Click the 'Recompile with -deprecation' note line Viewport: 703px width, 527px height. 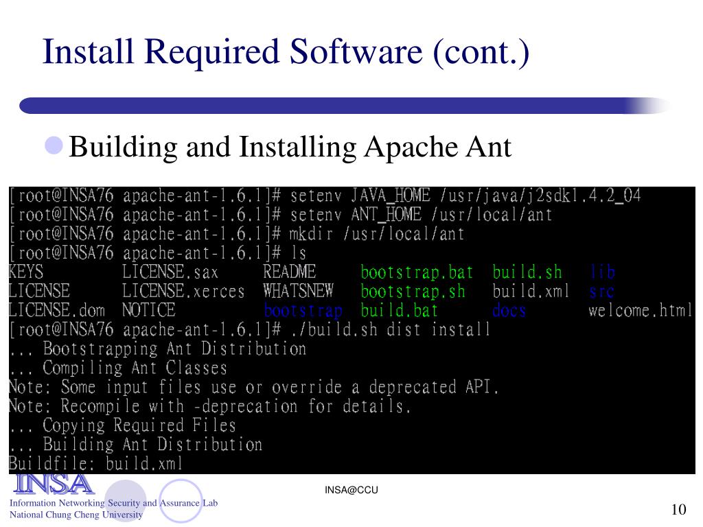pos(210,406)
